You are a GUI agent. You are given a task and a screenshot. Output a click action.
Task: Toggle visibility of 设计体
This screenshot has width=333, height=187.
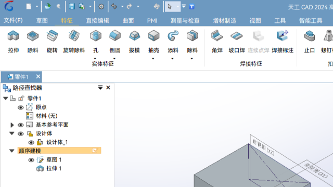pyautogui.click(x=20, y=134)
